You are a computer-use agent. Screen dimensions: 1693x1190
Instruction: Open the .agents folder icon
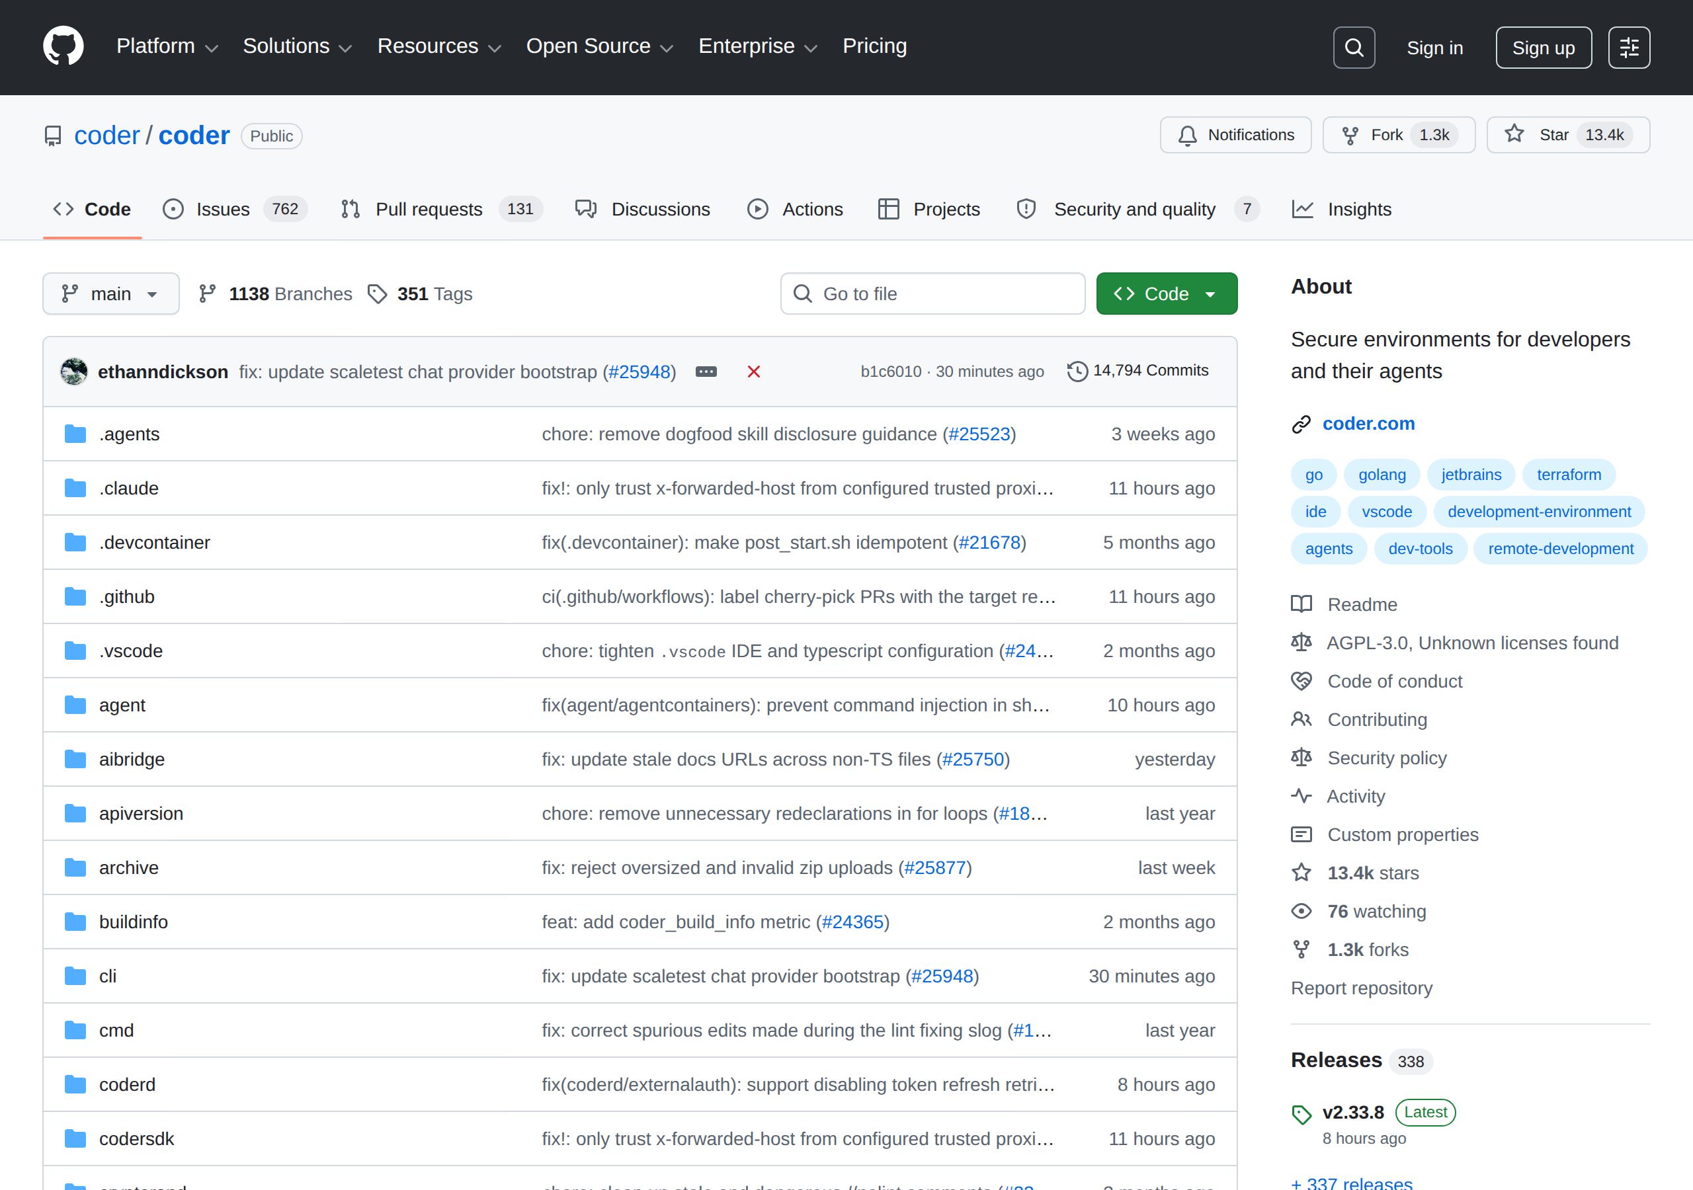click(75, 434)
